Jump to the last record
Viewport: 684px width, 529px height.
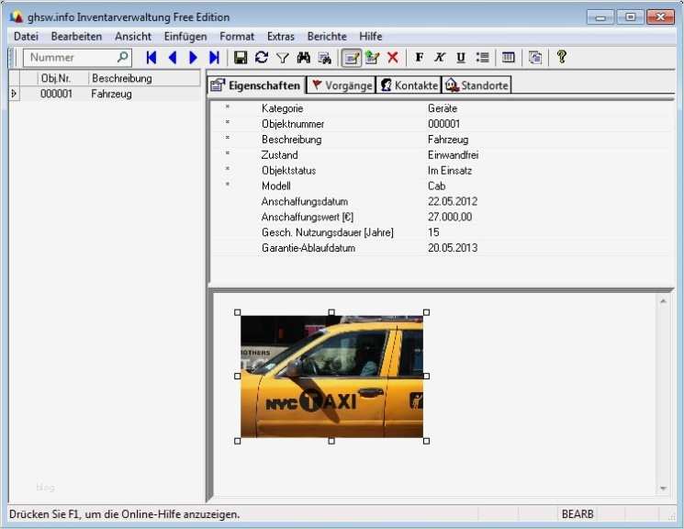[x=214, y=58]
